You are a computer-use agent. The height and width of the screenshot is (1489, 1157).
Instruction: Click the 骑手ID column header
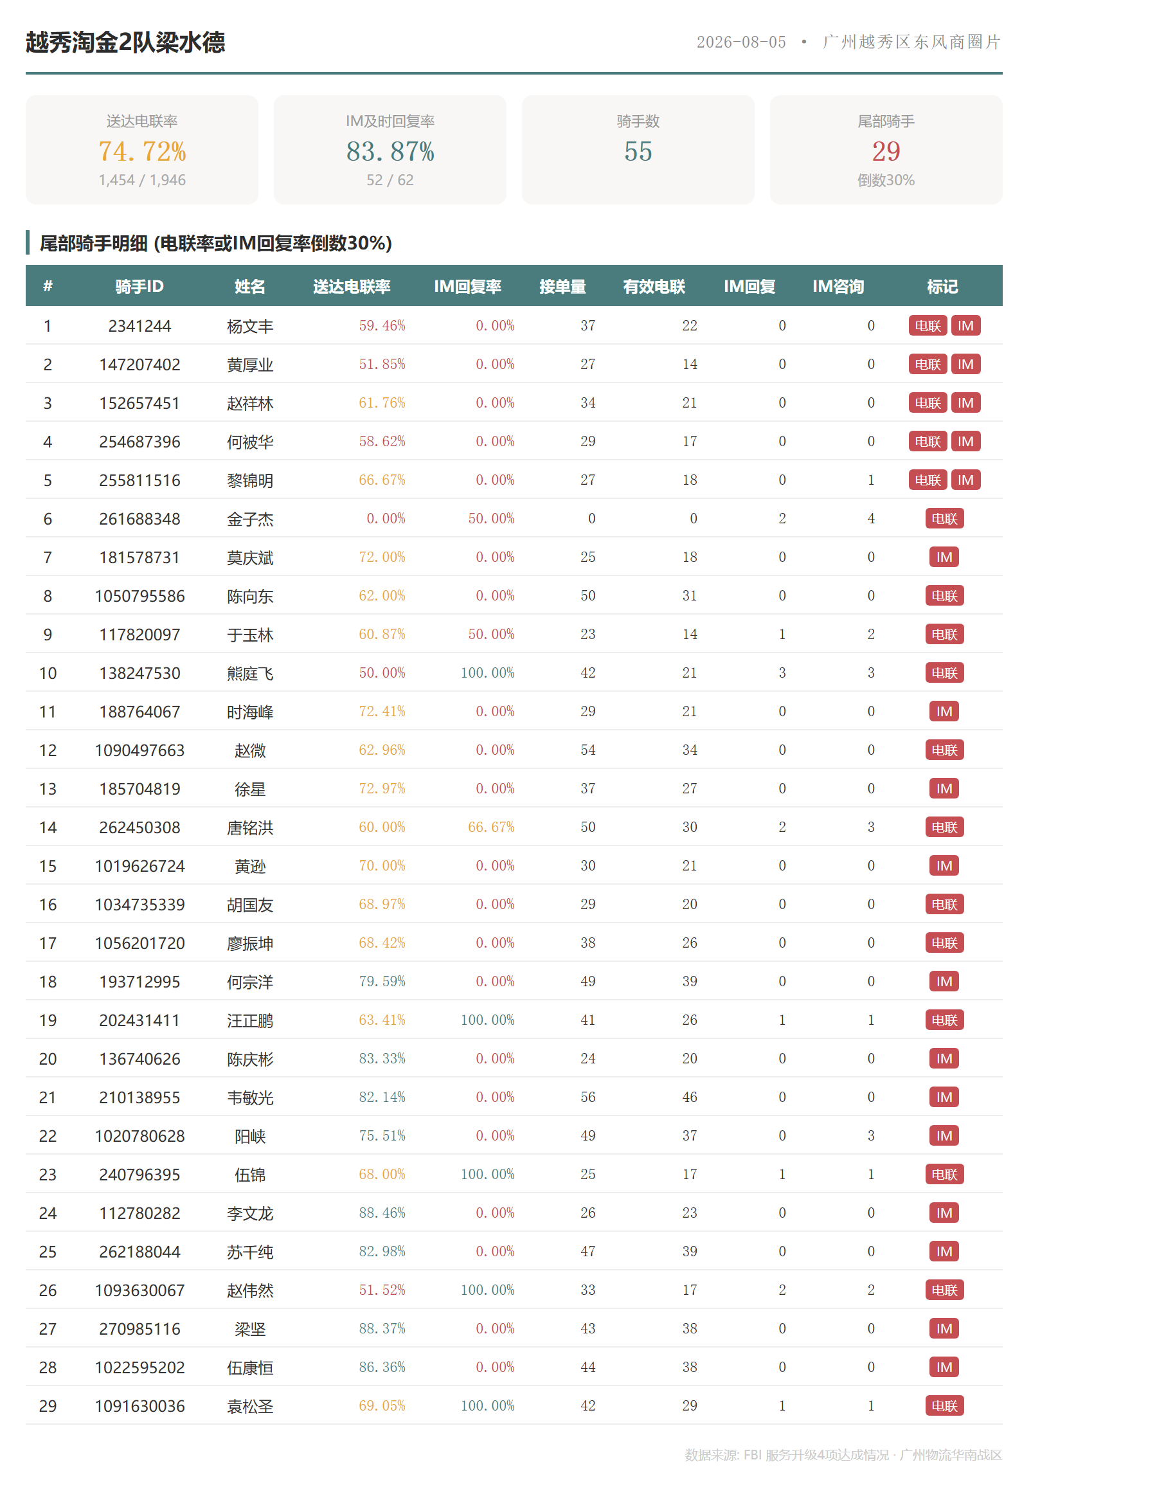coord(139,286)
